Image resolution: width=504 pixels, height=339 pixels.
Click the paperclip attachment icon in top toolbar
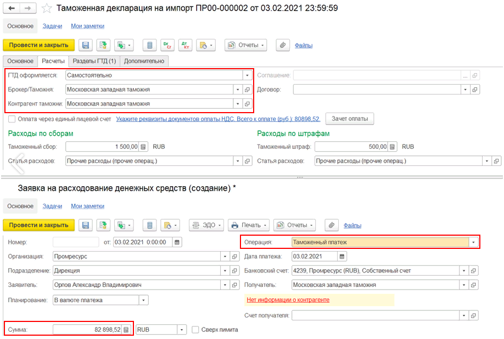pos(282,45)
